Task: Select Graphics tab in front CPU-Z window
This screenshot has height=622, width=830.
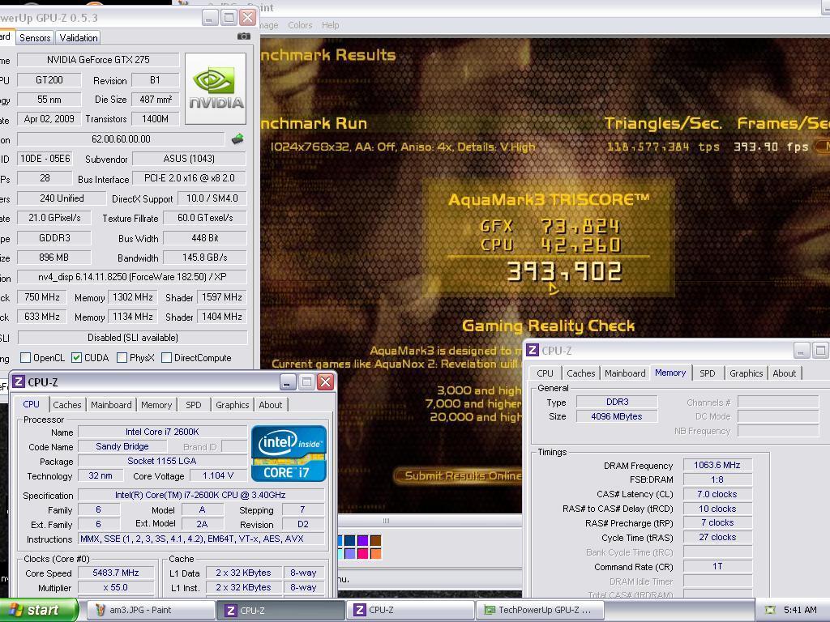Action: point(232,405)
